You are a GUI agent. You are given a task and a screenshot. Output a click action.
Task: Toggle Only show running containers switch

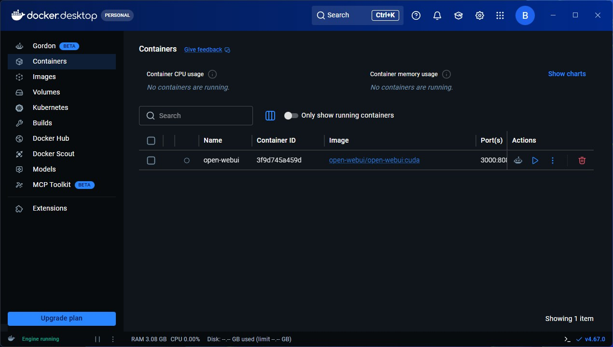click(291, 116)
